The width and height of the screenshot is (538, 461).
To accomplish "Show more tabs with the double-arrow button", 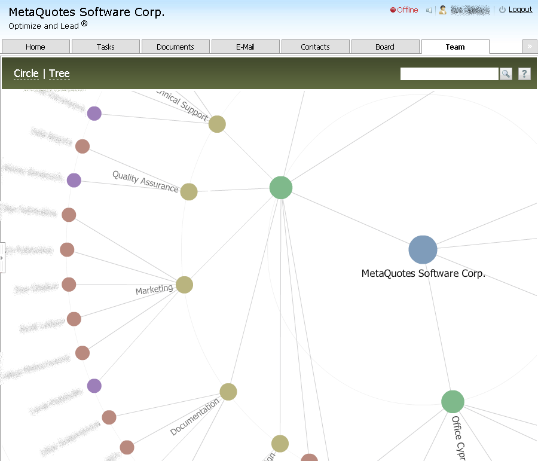I will point(530,47).
